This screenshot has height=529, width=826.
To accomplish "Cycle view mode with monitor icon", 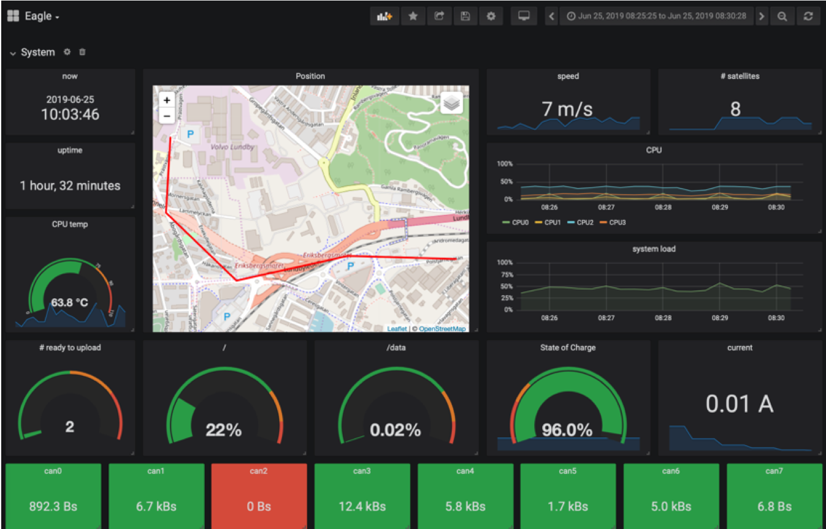I will tap(524, 17).
